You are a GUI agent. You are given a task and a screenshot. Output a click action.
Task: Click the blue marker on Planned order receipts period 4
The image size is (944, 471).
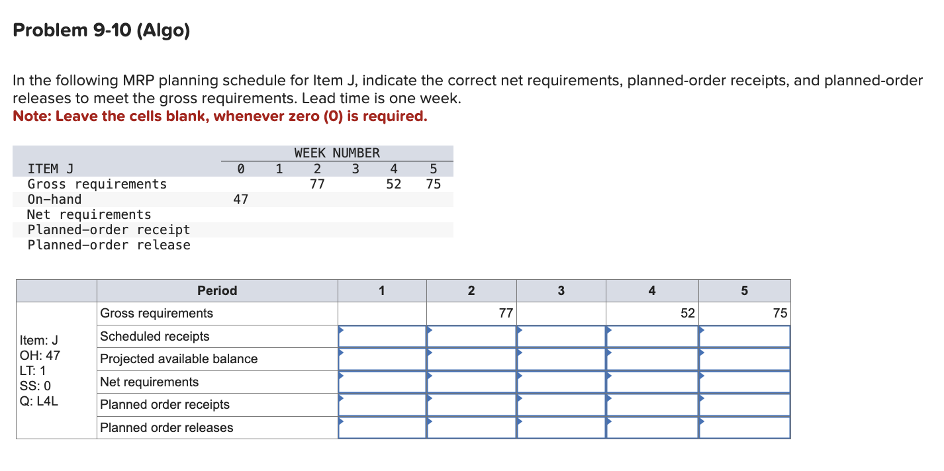[x=608, y=398]
